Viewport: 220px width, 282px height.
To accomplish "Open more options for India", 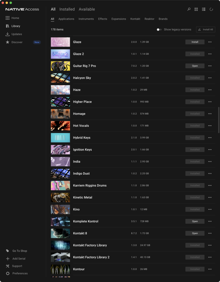I will tap(210, 162).
